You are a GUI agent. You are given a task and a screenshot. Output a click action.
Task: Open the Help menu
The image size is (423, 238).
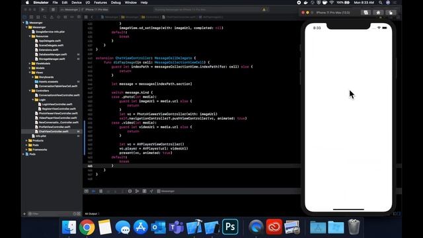click(x=144, y=3)
